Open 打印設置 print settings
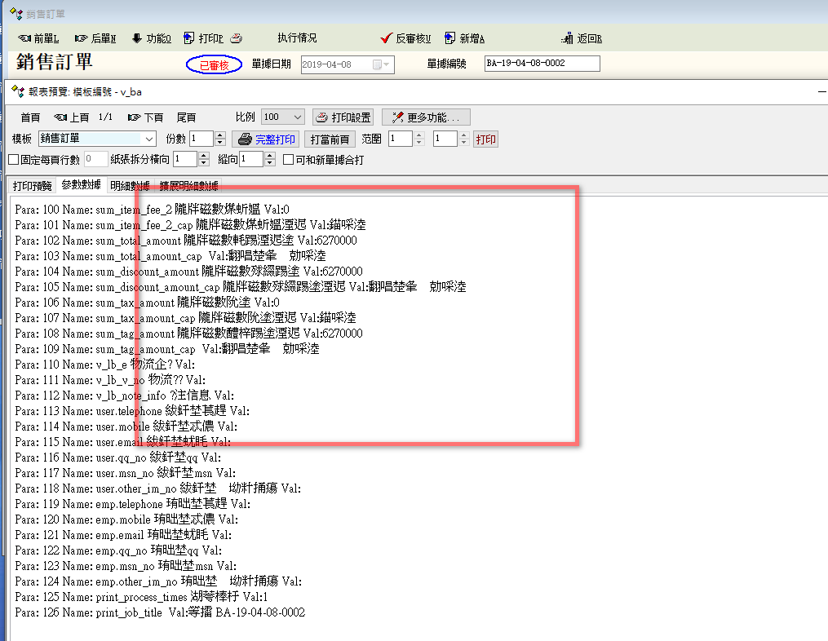This screenshot has height=641, width=828. click(343, 117)
